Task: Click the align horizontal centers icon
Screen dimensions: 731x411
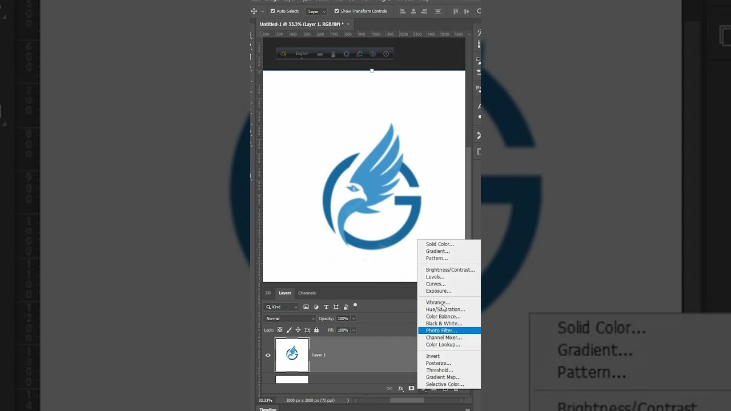Action: point(413,11)
